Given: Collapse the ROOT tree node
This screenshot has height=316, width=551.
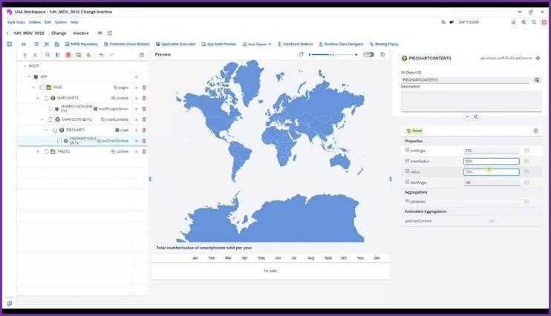Looking at the screenshot, I should point(25,66).
